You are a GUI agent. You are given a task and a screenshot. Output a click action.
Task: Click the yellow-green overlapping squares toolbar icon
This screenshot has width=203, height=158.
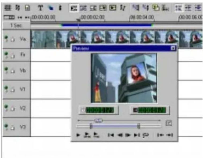point(156,8)
